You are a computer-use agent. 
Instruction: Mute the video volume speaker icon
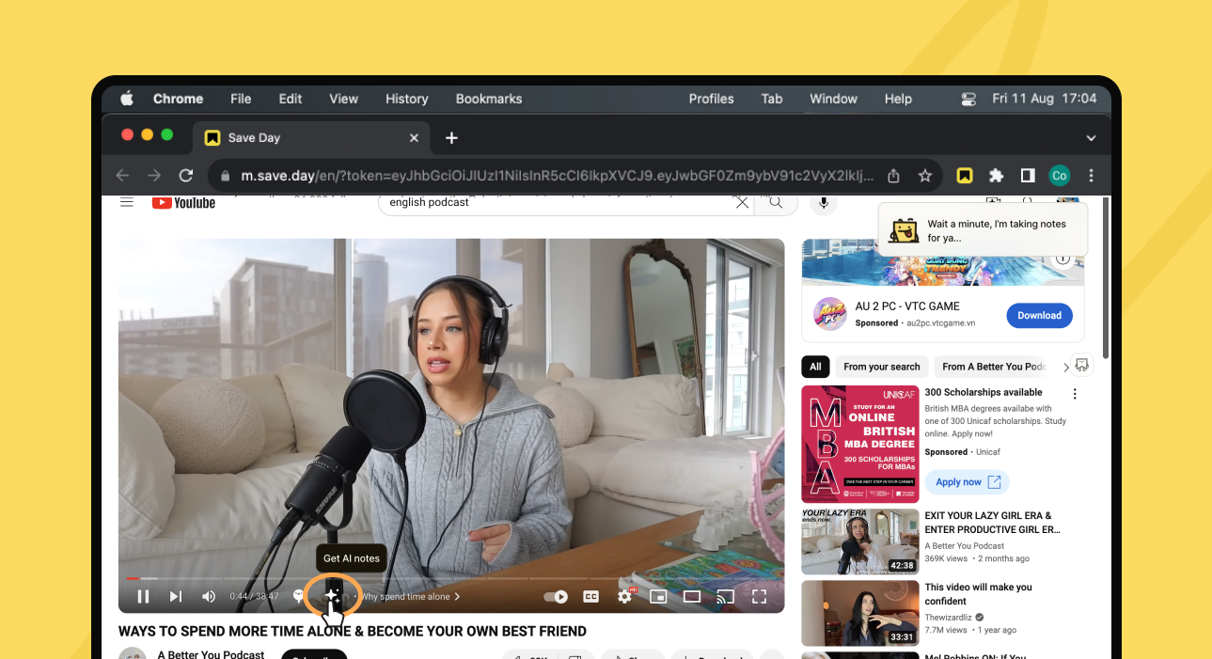(209, 596)
